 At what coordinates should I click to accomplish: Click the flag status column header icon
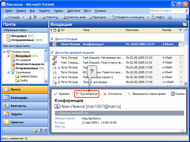pos(180,30)
